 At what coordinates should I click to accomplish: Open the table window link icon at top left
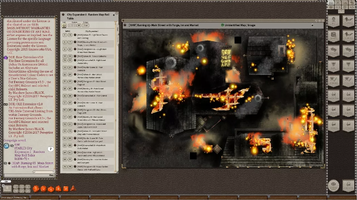[x=63, y=15]
